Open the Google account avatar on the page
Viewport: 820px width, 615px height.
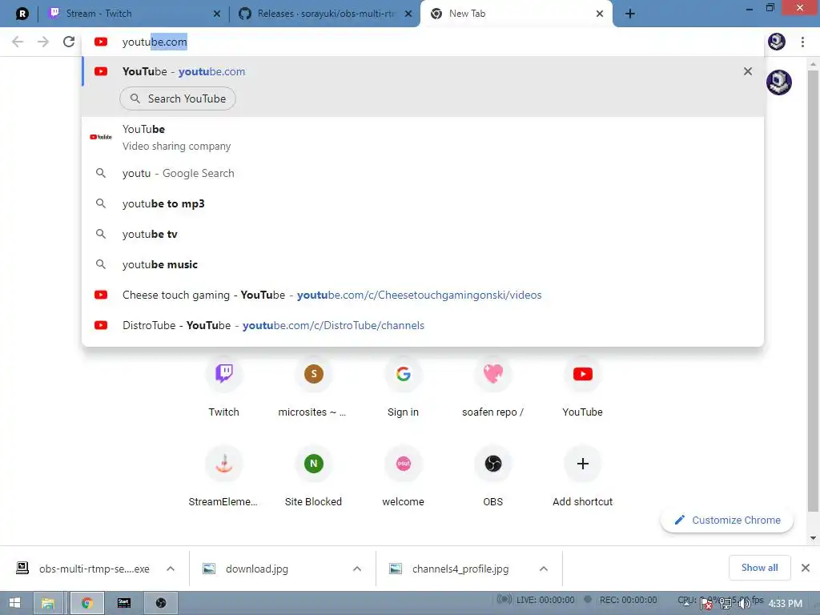(x=779, y=82)
